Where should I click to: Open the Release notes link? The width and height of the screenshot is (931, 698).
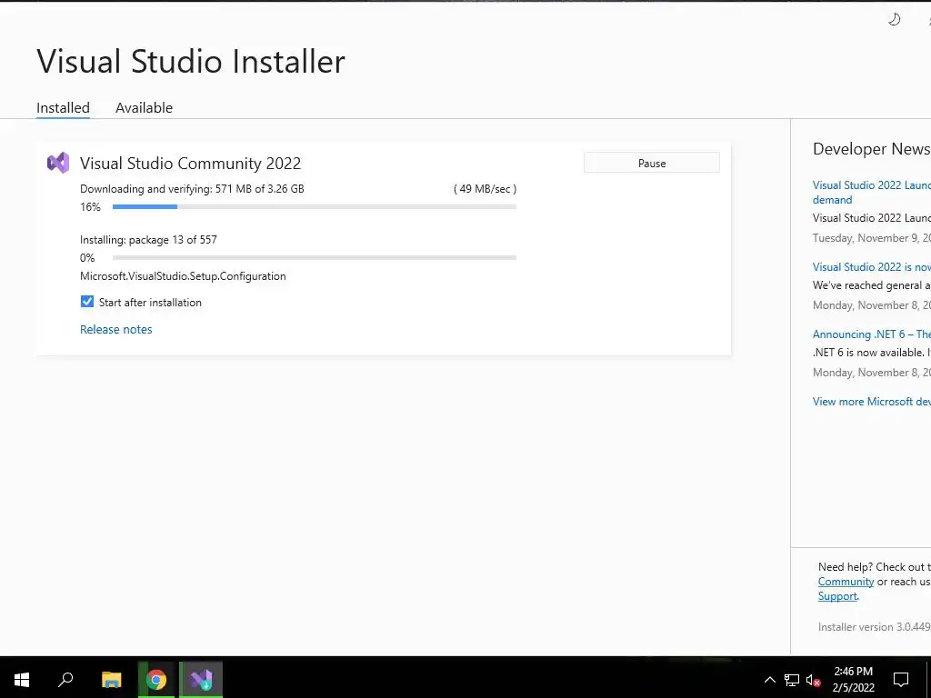tap(116, 329)
